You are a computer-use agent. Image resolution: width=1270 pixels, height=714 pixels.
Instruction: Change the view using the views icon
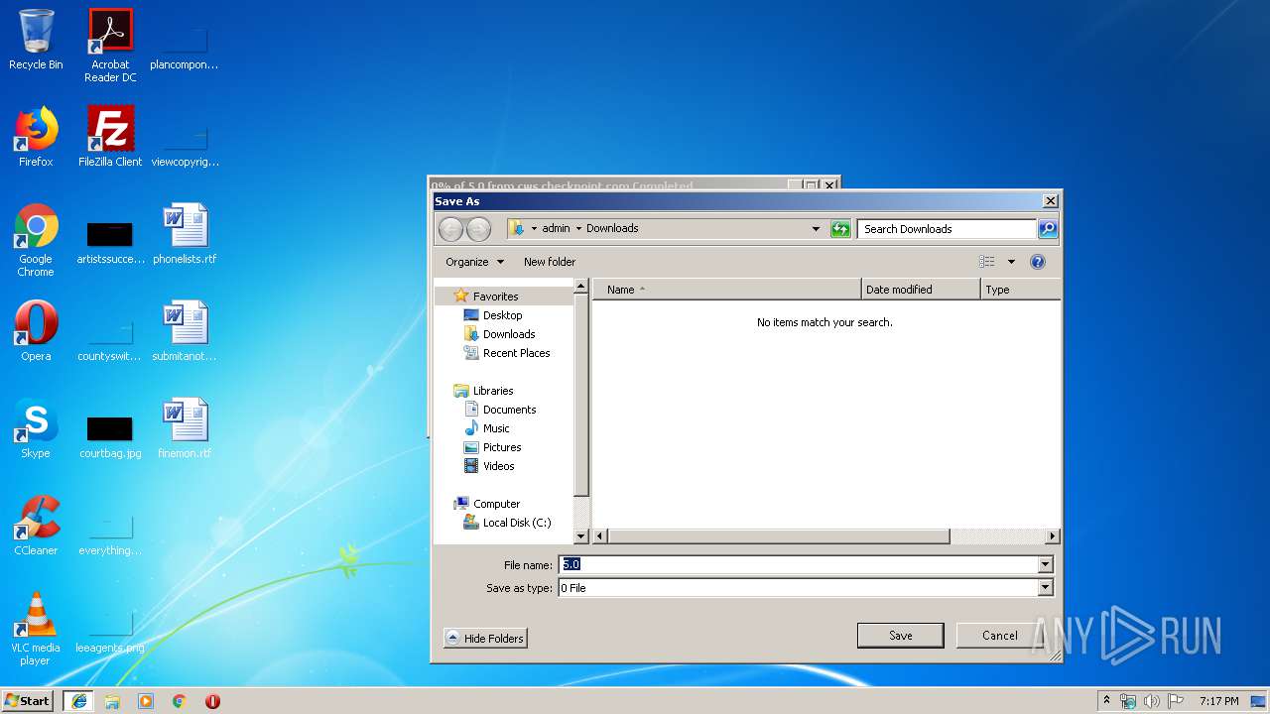(986, 262)
